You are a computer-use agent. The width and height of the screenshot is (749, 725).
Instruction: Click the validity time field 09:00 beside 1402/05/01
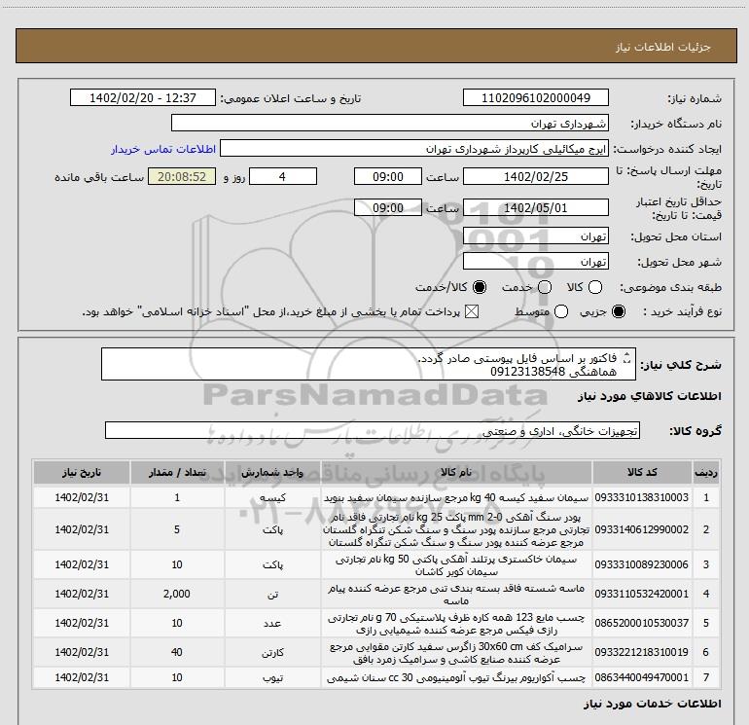tap(388, 207)
